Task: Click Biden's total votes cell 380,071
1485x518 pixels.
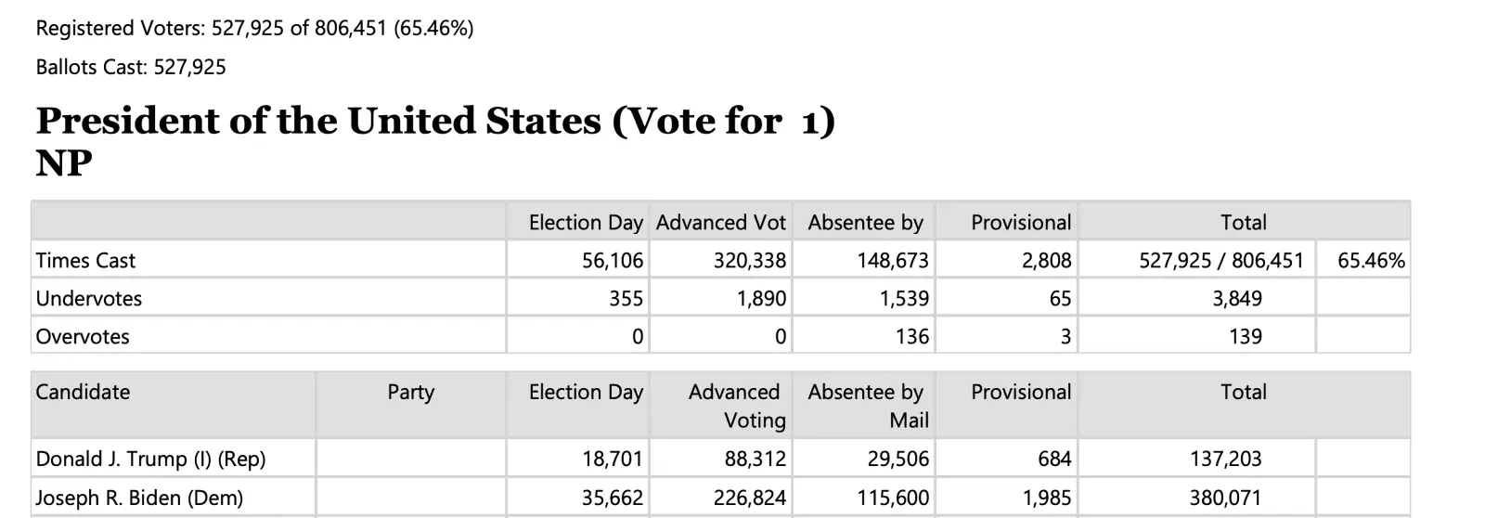Action: tap(1225, 498)
